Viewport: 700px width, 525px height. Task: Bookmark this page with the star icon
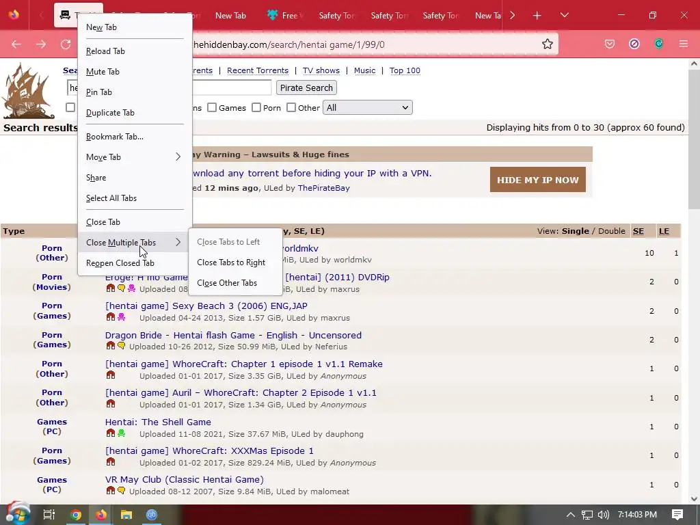click(548, 44)
